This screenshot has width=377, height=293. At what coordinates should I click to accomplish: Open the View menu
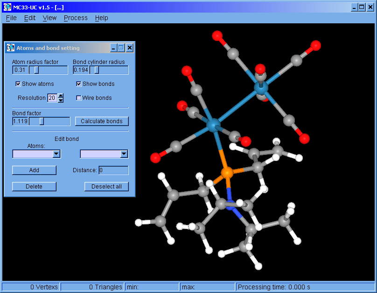tap(49, 18)
